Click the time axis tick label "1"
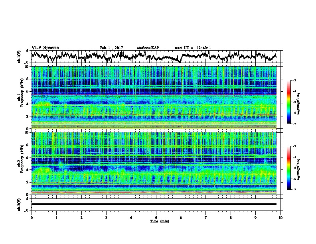316x244 pixels. click(57, 218)
